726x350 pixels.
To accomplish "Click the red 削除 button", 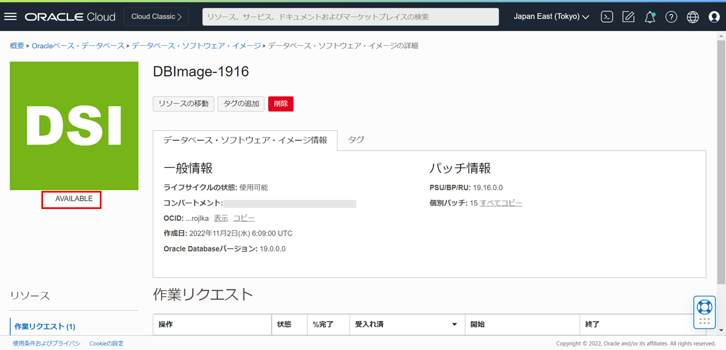I will pos(281,104).
